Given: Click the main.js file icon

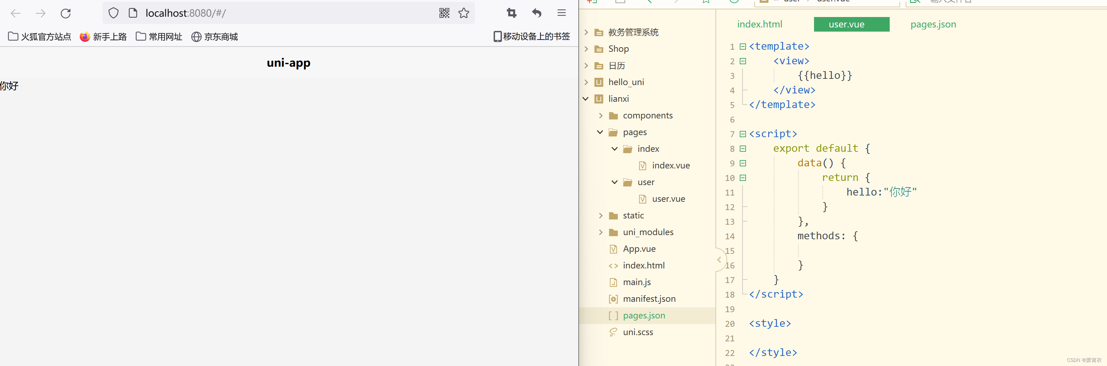Looking at the screenshot, I should [613, 282].
